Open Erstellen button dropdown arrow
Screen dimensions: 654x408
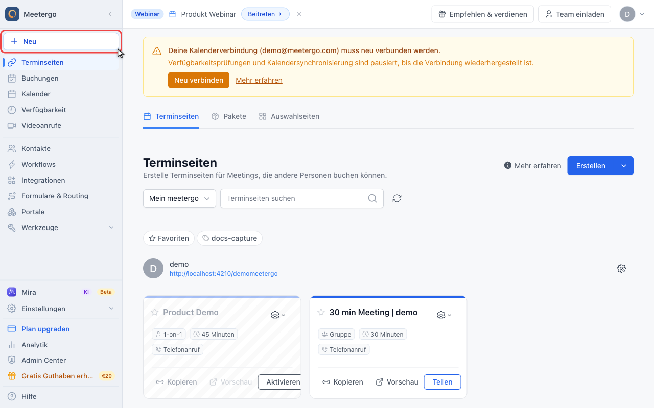tap(624, 166)
